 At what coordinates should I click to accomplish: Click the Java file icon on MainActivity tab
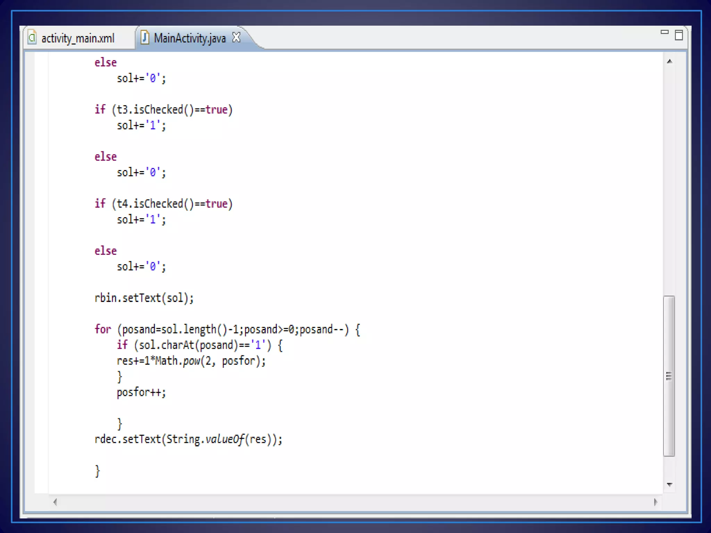(x=145, y=37)
